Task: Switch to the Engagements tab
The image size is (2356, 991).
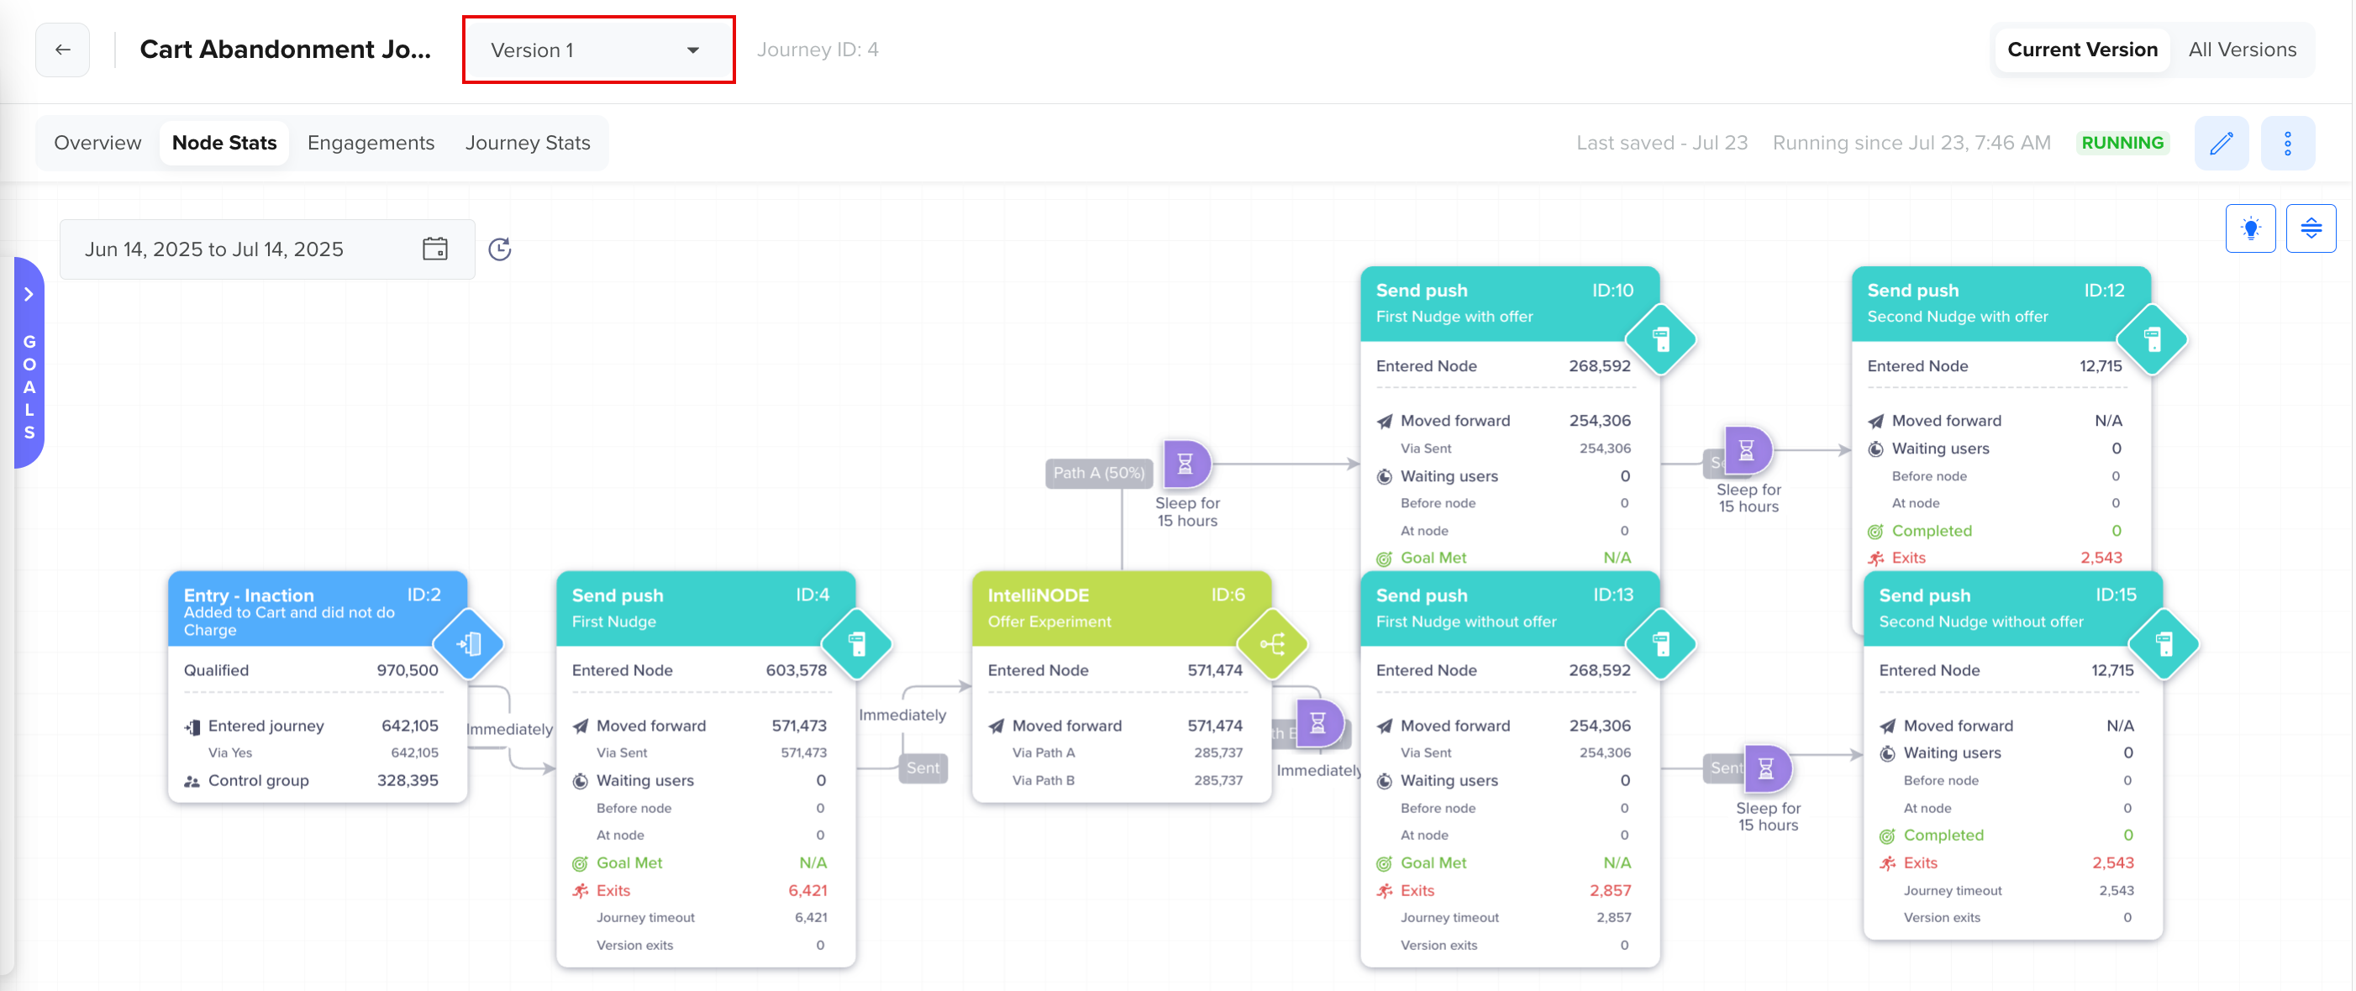Action: tap(371, 143)
